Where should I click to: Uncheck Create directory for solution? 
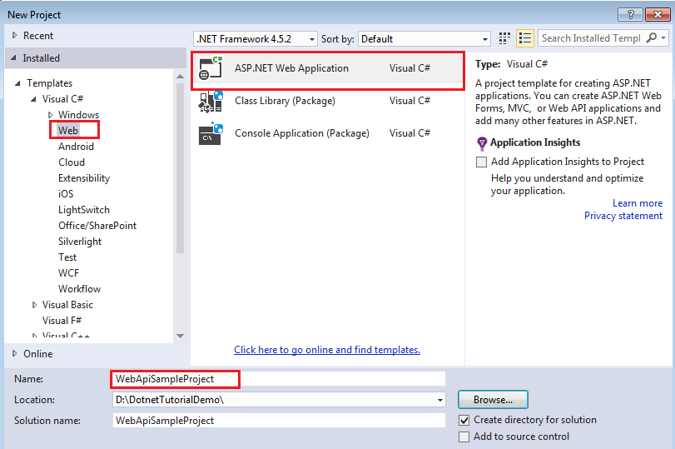click(x=464, y=420)
